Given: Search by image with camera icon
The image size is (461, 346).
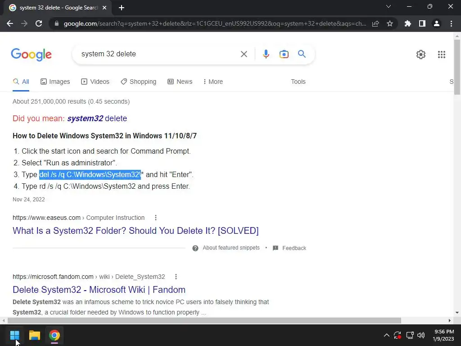Looking at the screenshot, I should point(284,54).
